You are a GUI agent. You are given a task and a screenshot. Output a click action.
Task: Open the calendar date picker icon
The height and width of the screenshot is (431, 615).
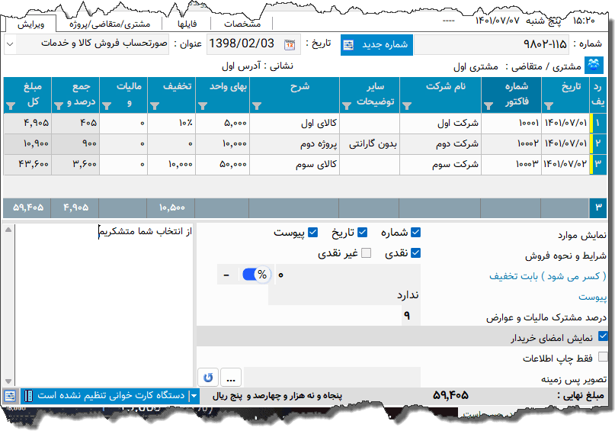[x=290, y=44]
